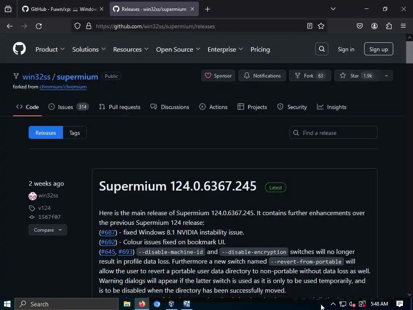Open Issues tab with 314 count
The height and width of the screenshot is (310, 413).
tap(69, 107)
